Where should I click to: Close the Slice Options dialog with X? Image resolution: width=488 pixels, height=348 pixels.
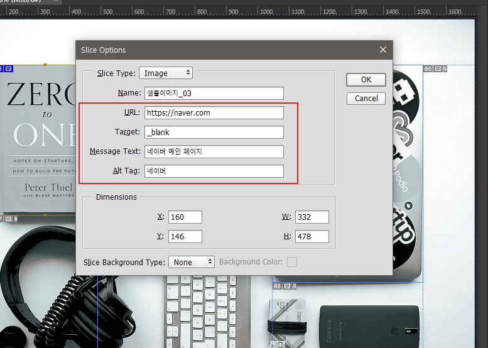click(383, 50)
